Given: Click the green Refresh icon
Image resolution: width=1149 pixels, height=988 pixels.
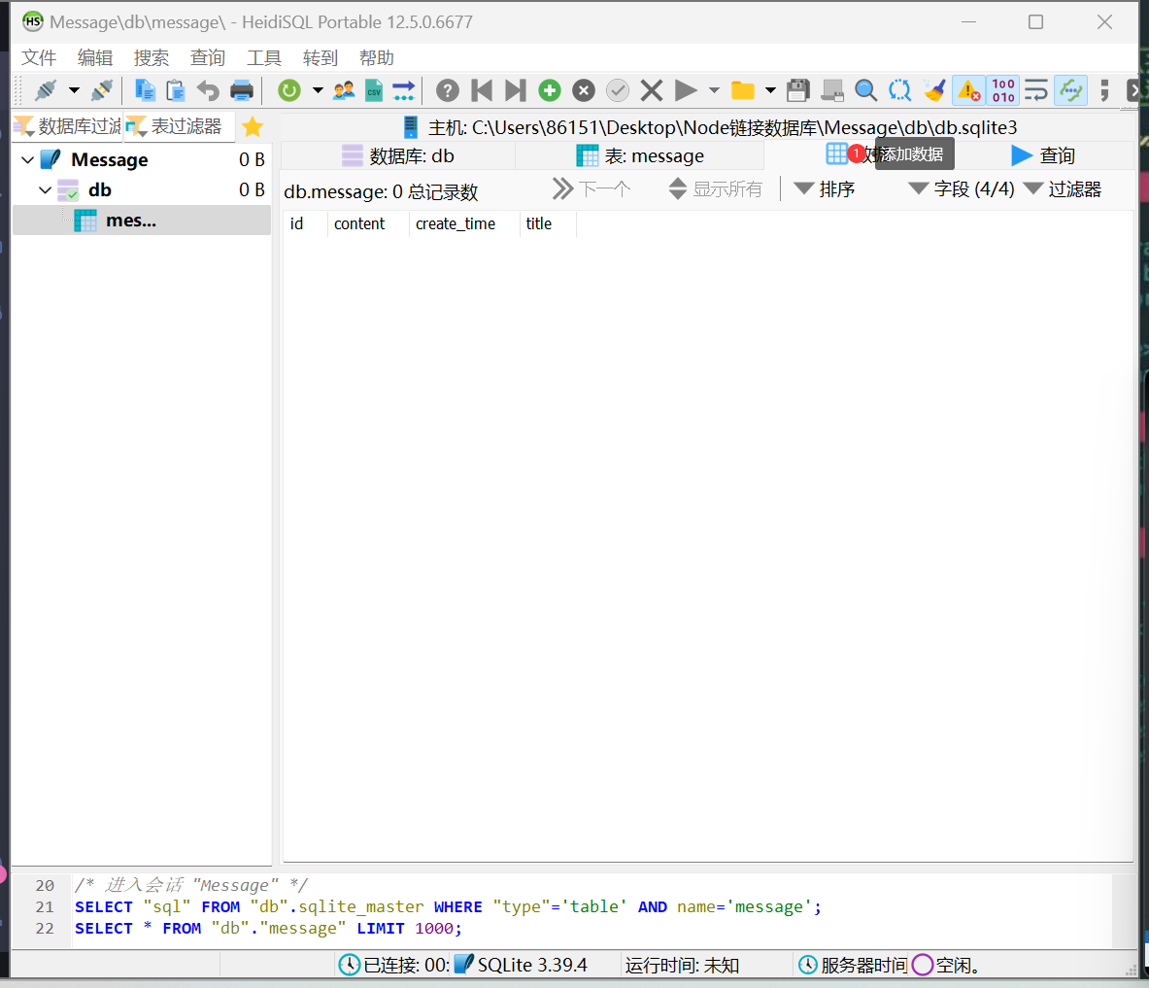Looking at the screenshot, I should click(288, 91).
